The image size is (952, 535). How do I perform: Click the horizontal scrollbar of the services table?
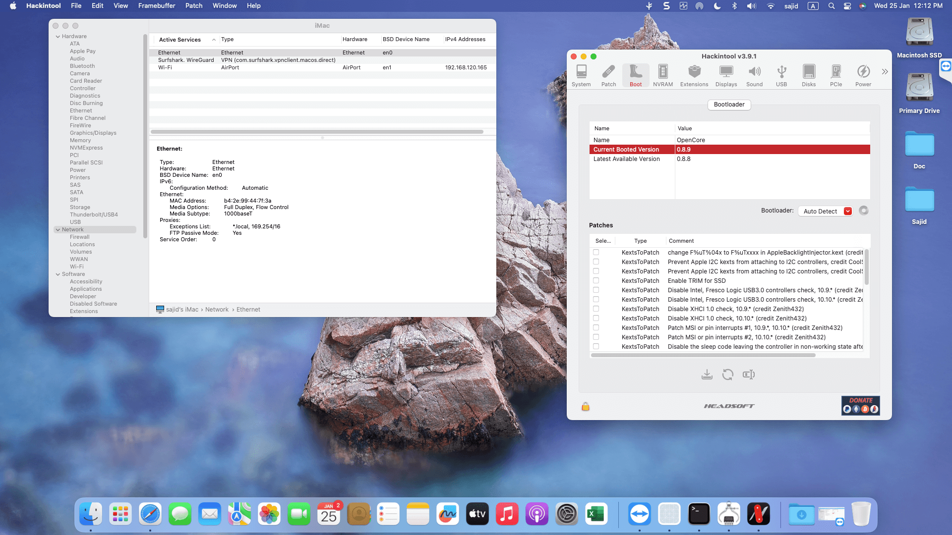point(317,132)
